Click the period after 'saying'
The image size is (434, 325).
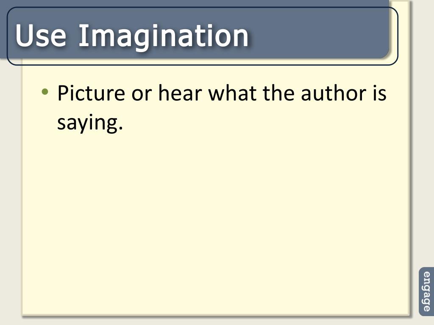point(120,129)
